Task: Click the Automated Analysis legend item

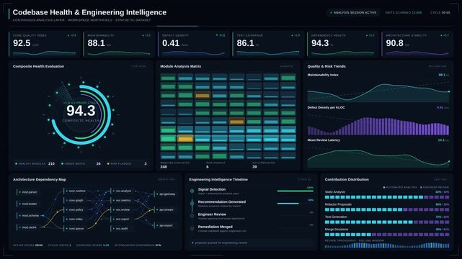Action: 400,187
